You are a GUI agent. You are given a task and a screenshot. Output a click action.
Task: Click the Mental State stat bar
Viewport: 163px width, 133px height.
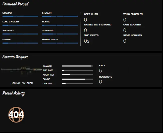[60, 43]
